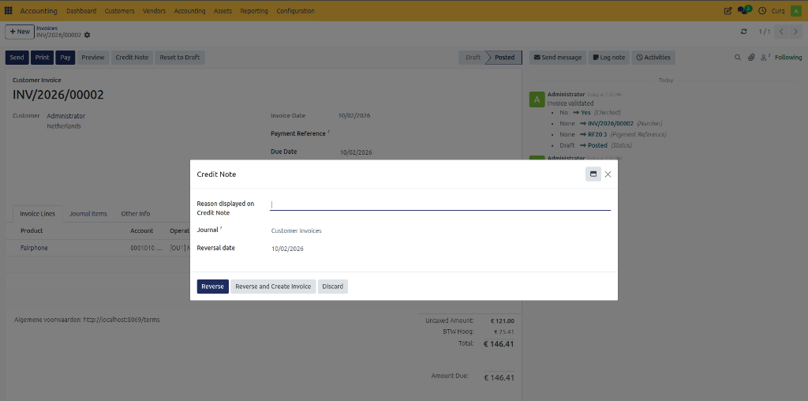Click the refresh icon near the pager

[x=743, y=32]
